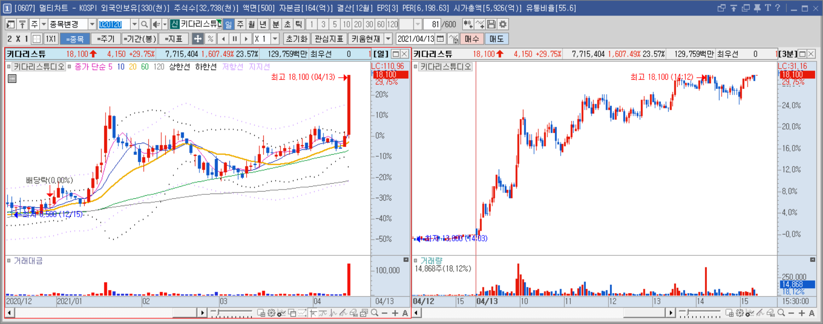Screen dimensions: 823x324
Task: Toggle the =종목 link button
Action: pos(75,39)
